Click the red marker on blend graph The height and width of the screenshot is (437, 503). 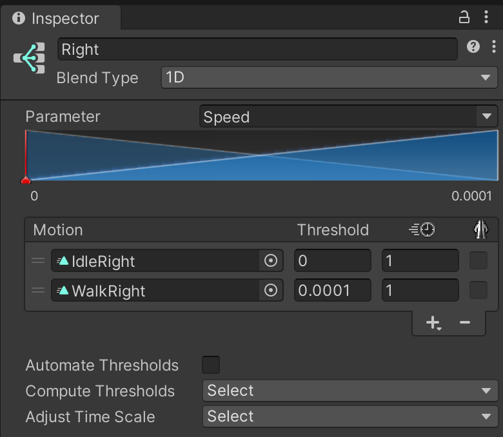coord(26,180)
